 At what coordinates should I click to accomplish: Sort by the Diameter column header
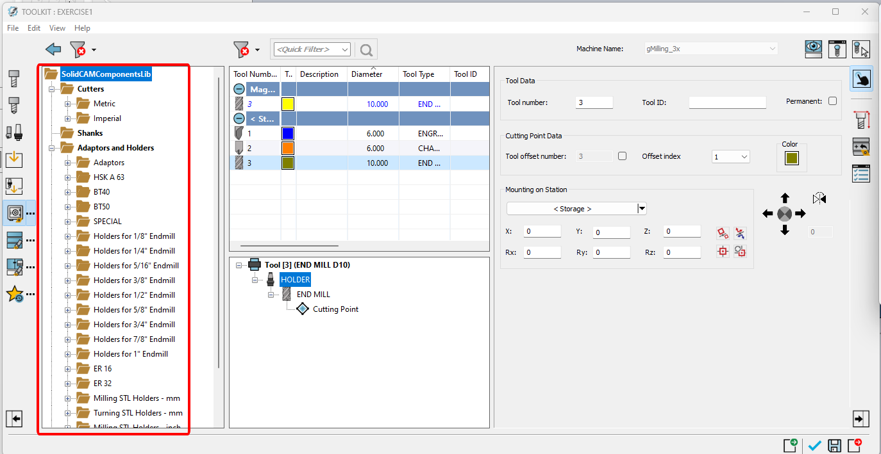373,74
